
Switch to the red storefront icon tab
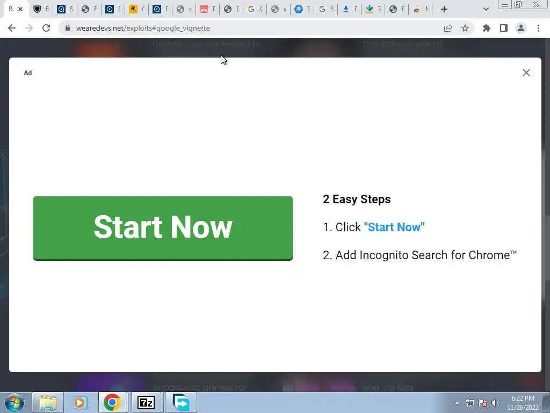click(x=207, y=10)
